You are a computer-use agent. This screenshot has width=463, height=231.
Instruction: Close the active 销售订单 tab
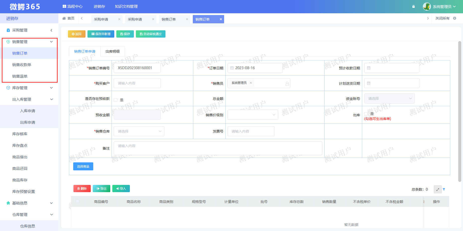click(x=221, y=19)
